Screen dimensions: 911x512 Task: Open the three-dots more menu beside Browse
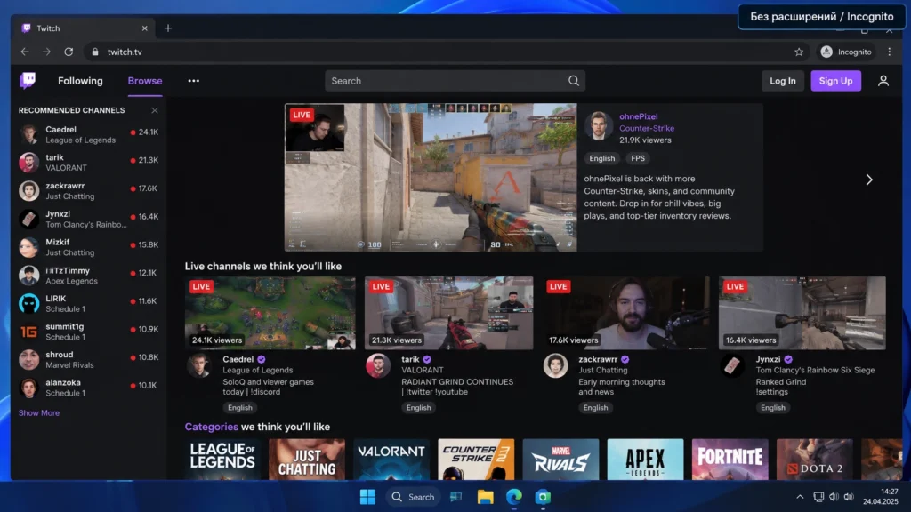tap(193, 81)
